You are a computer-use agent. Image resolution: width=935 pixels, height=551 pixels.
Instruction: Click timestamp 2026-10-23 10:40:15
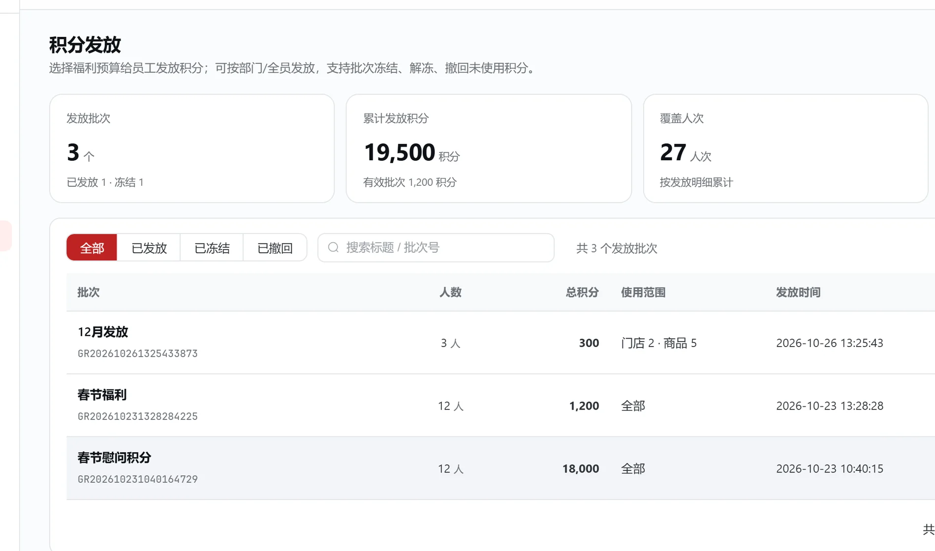point(830,469)
